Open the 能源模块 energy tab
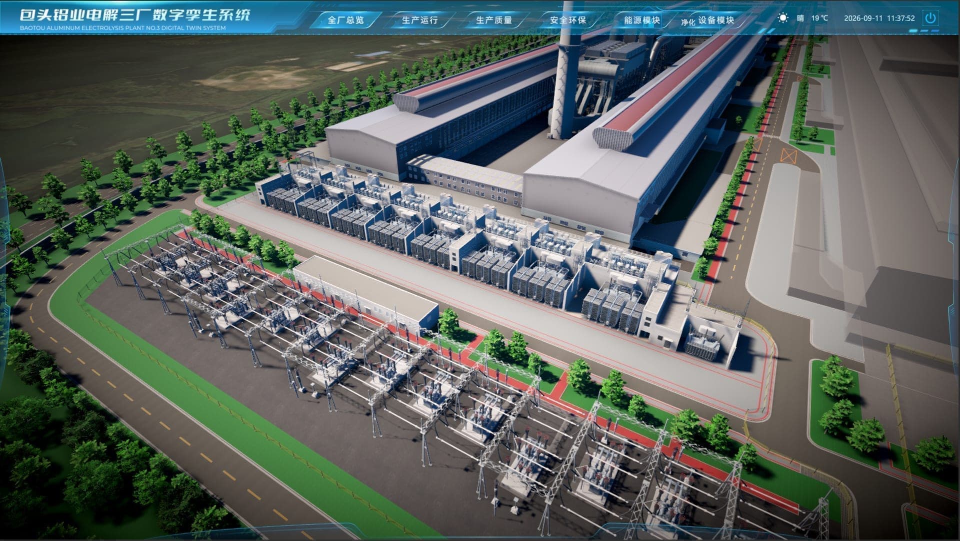 pyautogui.click(x=641, y=20)
